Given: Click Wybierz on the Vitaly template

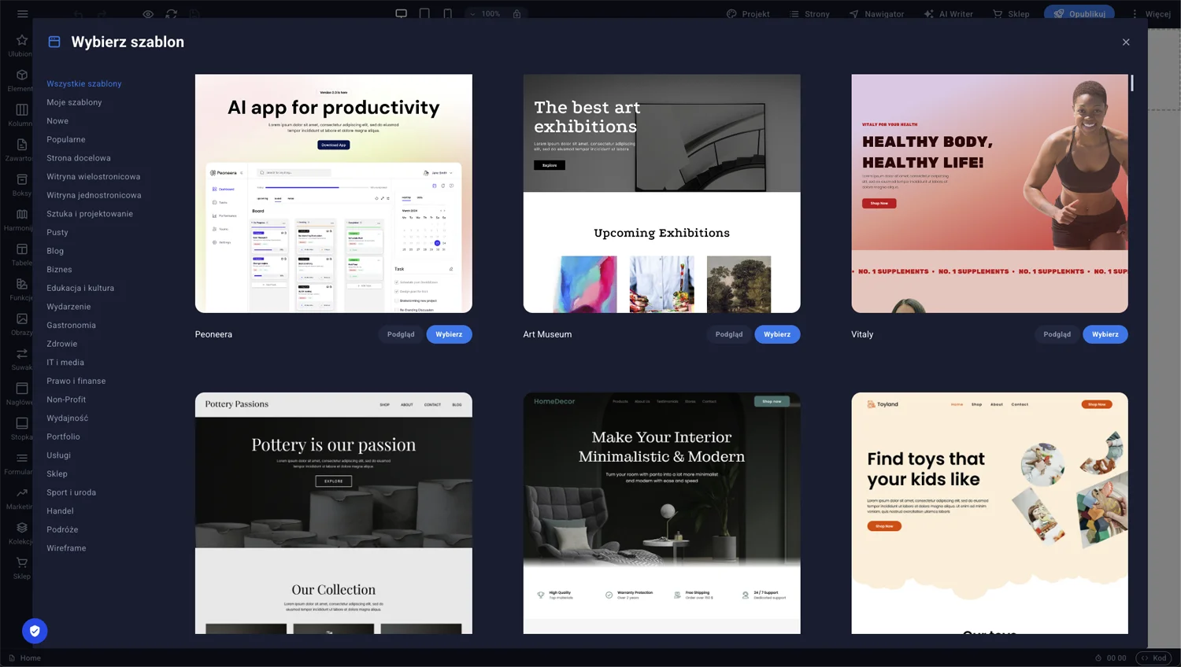Looking at the screenshot, I should tap(1105, 334).
